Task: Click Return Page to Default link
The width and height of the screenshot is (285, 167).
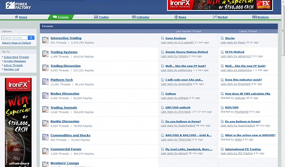Action: 16,43
